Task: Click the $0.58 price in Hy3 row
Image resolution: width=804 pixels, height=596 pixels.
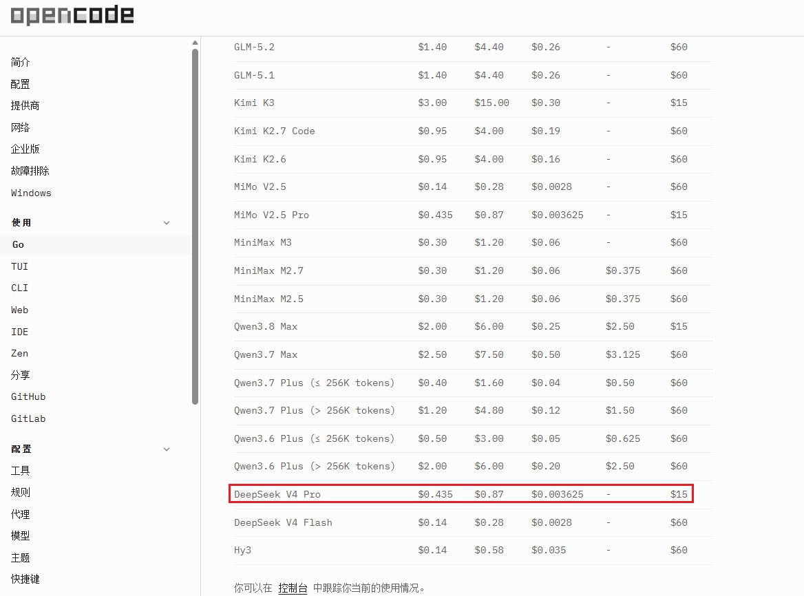Action: click(489, 551)
